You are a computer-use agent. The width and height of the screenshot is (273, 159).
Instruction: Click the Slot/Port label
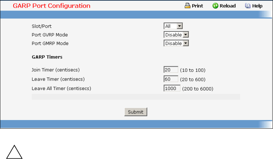[x=42, y=26]
